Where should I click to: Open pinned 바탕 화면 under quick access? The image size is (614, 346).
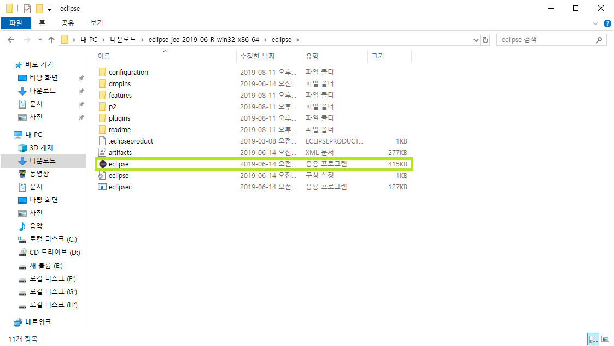pyautogui.click(x=43, y=78)
